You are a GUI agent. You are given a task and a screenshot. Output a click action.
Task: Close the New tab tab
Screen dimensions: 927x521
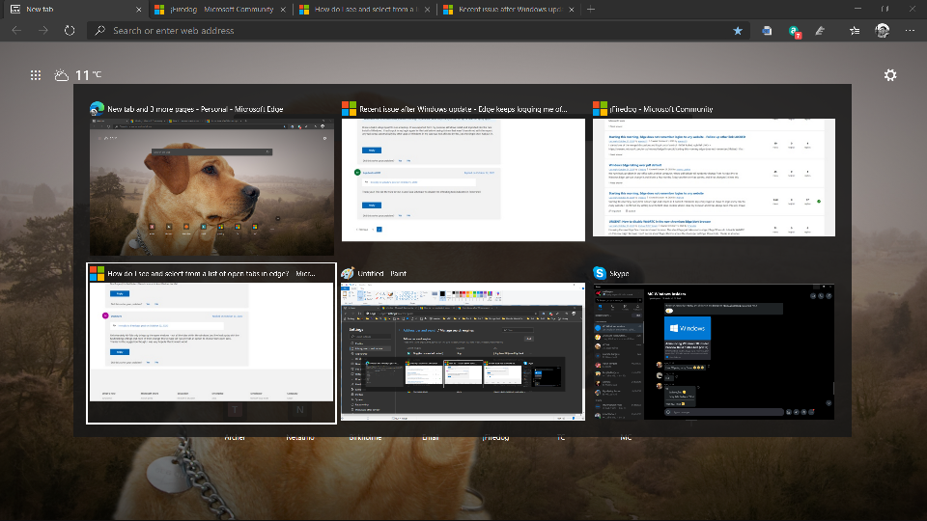[x=138, y=10]
